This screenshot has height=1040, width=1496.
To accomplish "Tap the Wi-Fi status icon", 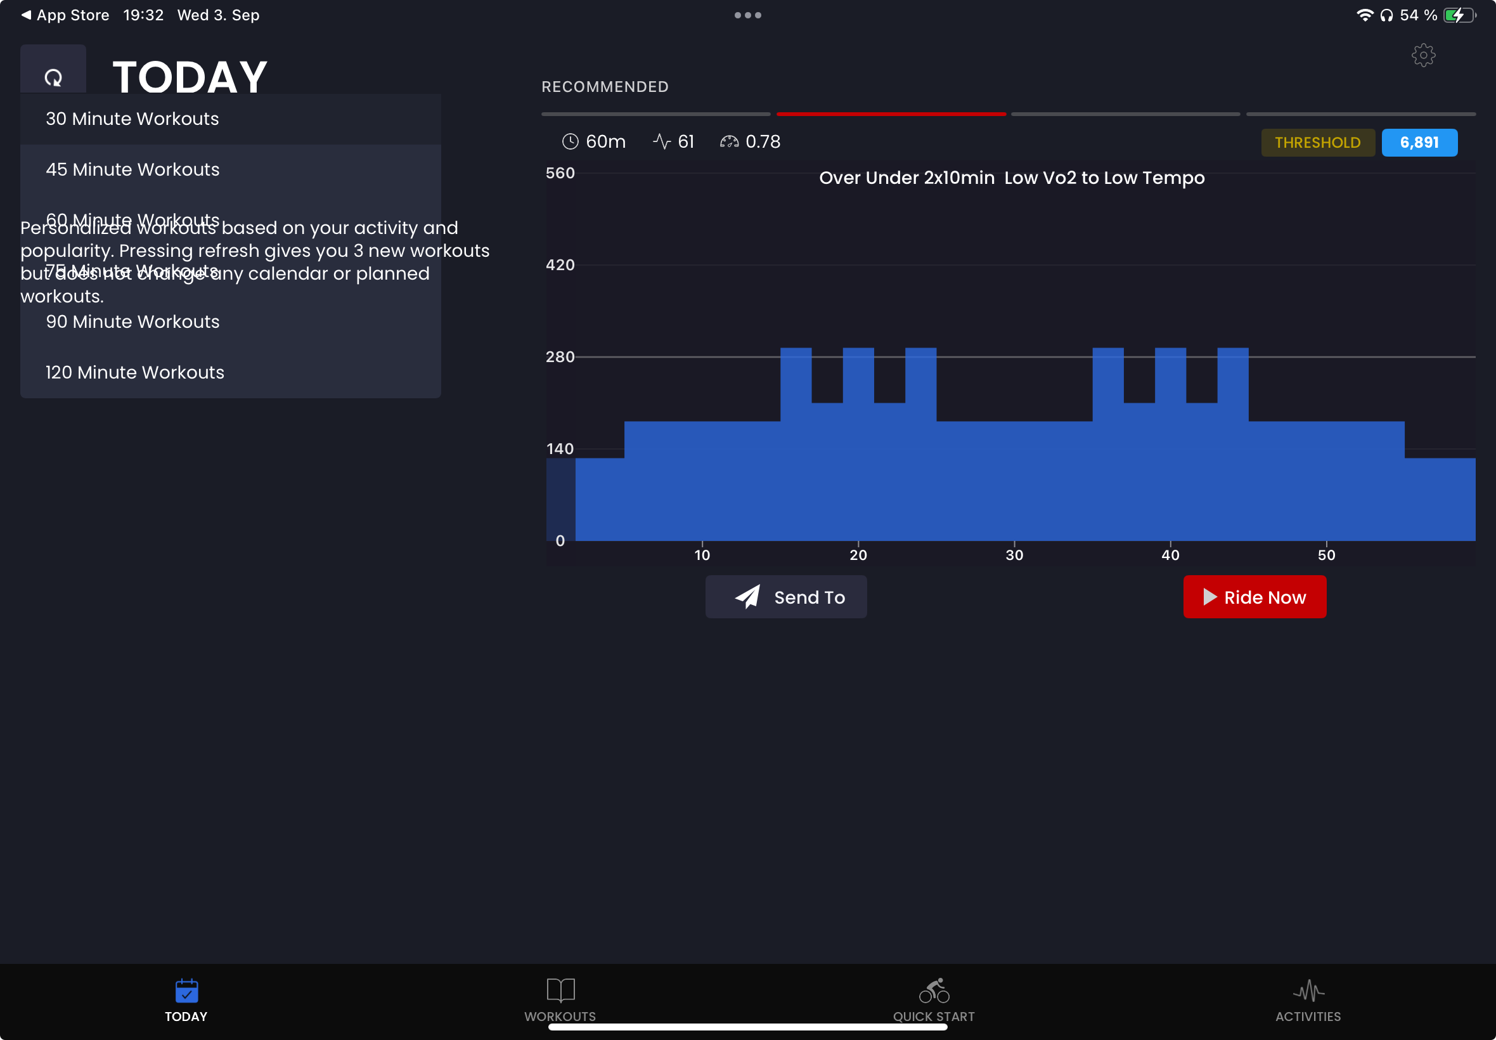I will point(1364,15).
